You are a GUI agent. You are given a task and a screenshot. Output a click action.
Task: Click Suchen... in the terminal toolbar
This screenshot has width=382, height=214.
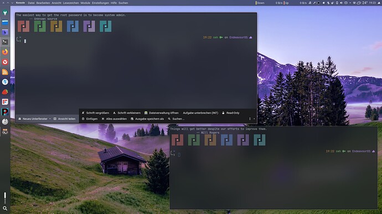pos(176,119)
